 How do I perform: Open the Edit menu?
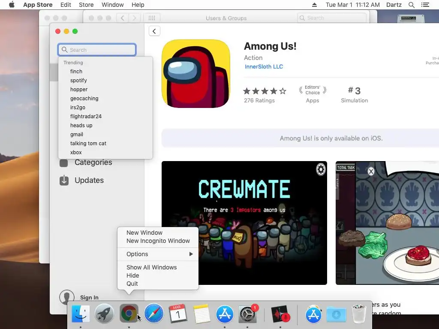pos(66,5)
